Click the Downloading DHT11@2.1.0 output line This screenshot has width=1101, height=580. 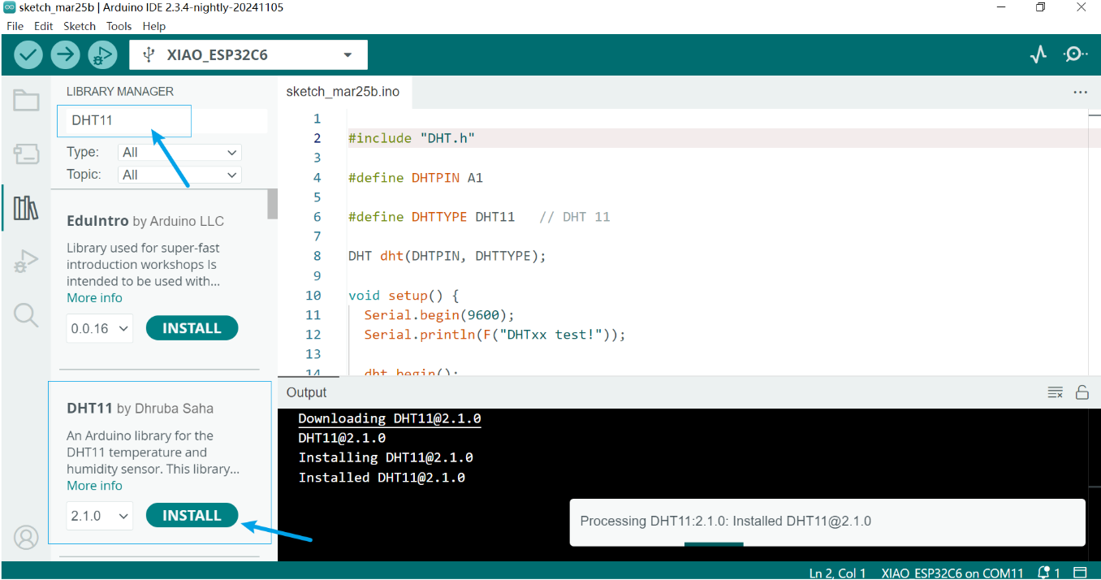coord(389,418)
